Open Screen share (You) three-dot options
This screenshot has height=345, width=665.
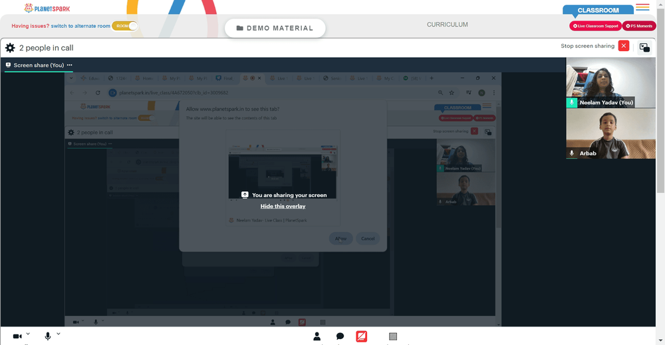[70, 65]
